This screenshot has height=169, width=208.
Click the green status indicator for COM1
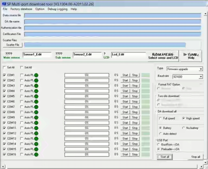[36, 75]
